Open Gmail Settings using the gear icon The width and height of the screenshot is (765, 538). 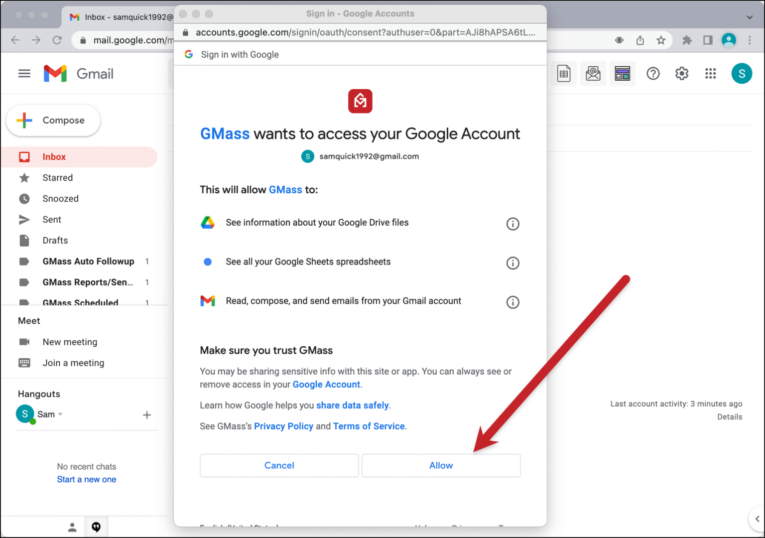(681, 73)
